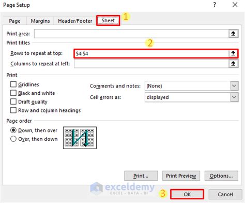
Task: Switch to the Margins tab
Action: (x=40, y=21)
